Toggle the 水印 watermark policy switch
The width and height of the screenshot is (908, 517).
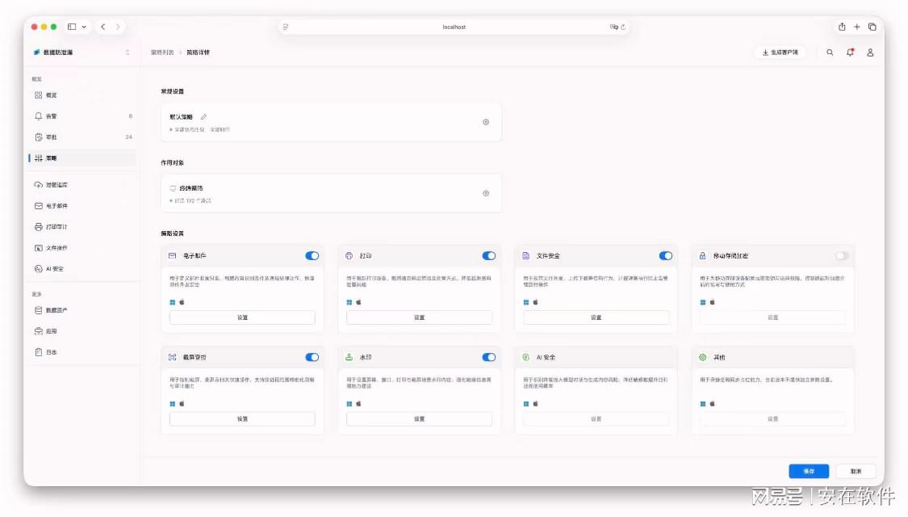pyautogui.click(x=489, y=357)
